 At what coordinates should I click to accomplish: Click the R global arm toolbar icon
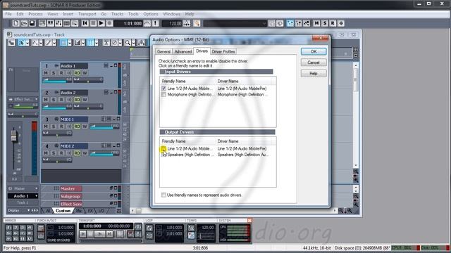pyautogui.click(x=333, y=23)
